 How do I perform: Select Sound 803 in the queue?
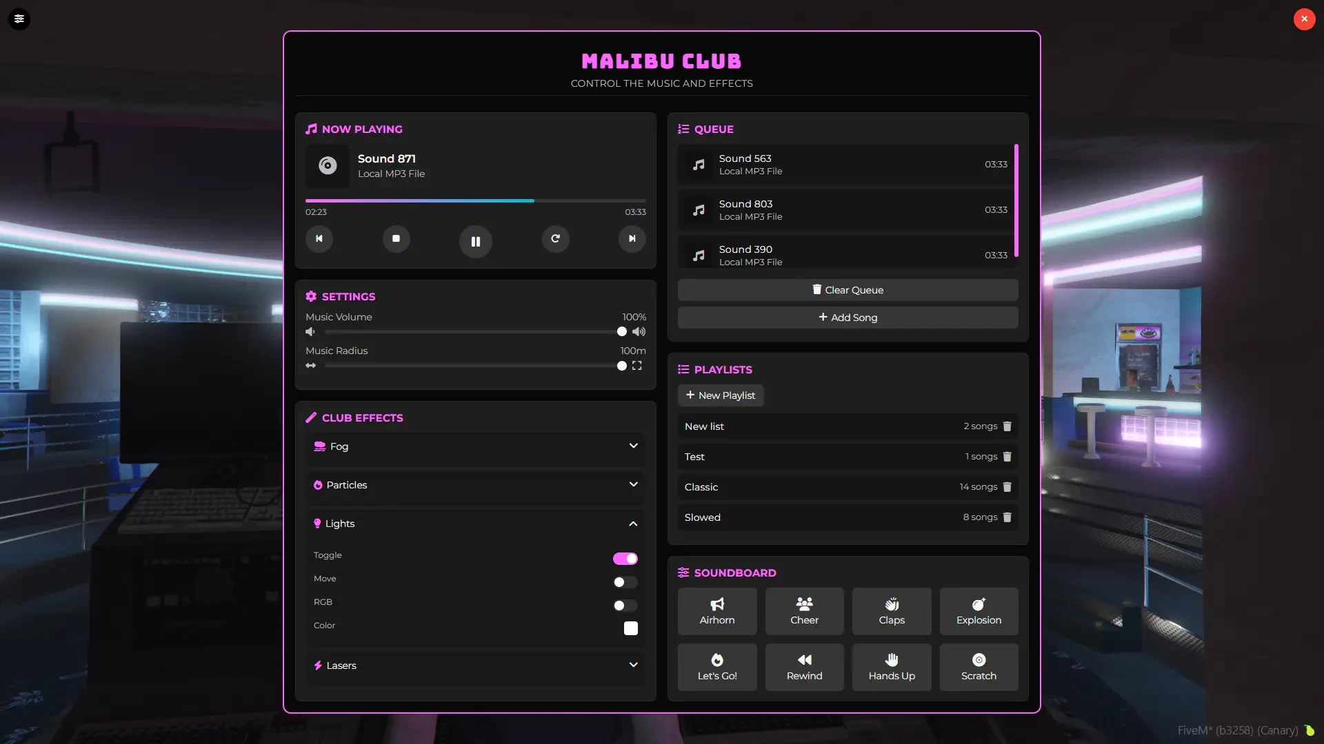click(846, 210)
